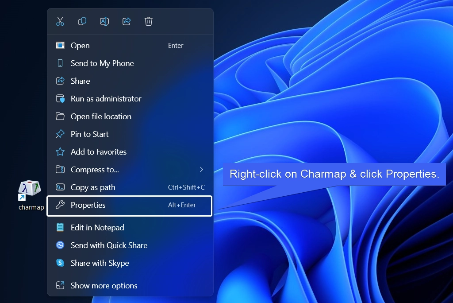Click the window icon beside Open
Viewport: 453px width, 303px height.
point(60,46)
